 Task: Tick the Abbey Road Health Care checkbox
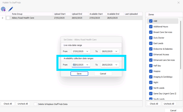click(x=8, y=18)
